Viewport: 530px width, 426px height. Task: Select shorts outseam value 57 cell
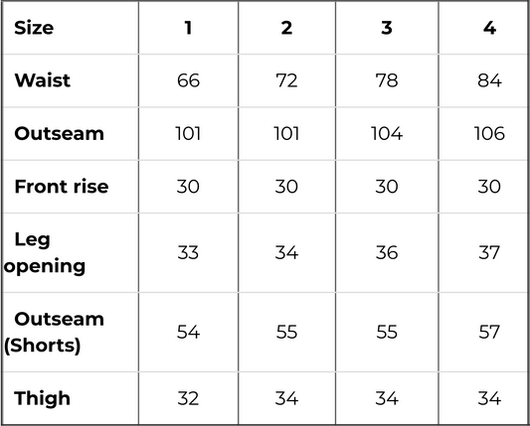(484, 332)
